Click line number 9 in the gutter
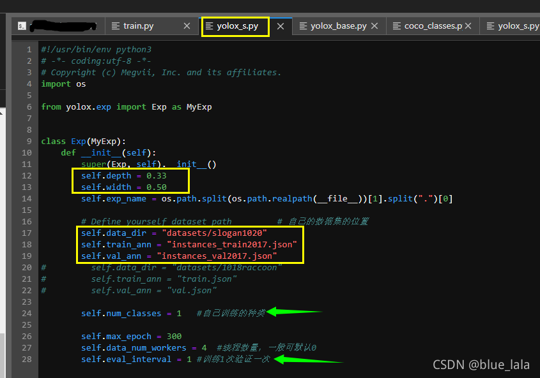This screenshot has height=378, width=540. [x=29, y=142]
